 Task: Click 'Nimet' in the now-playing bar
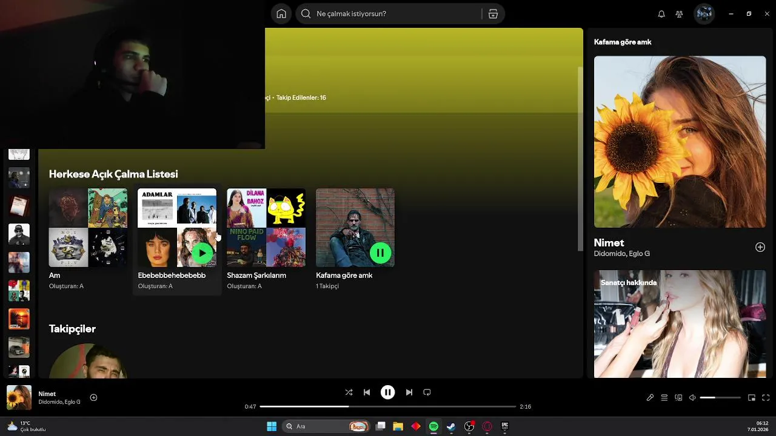click(x=47, y=394)
